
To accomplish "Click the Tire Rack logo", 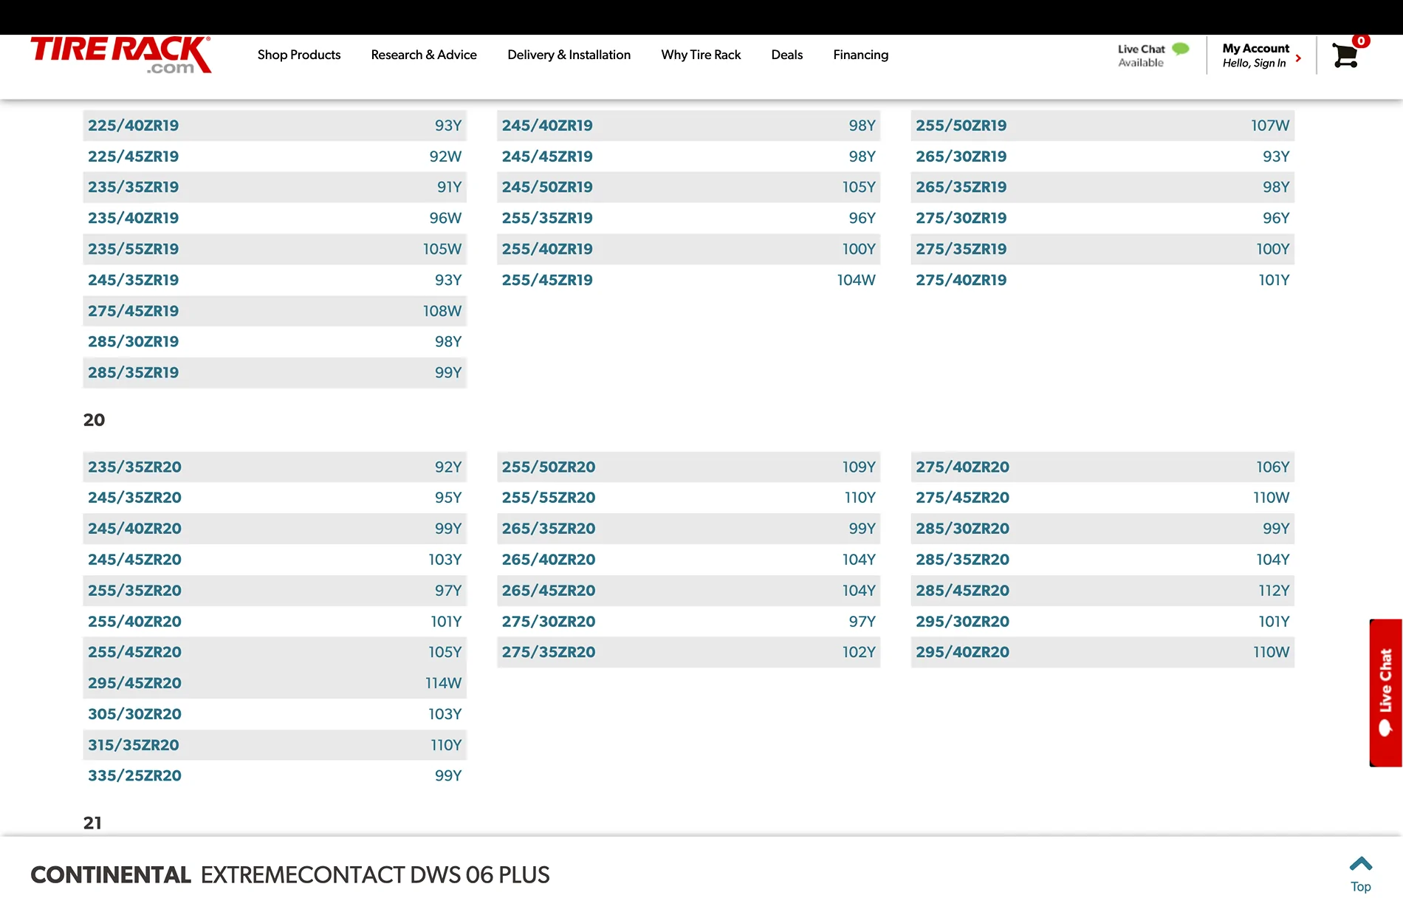I will 121,55.
